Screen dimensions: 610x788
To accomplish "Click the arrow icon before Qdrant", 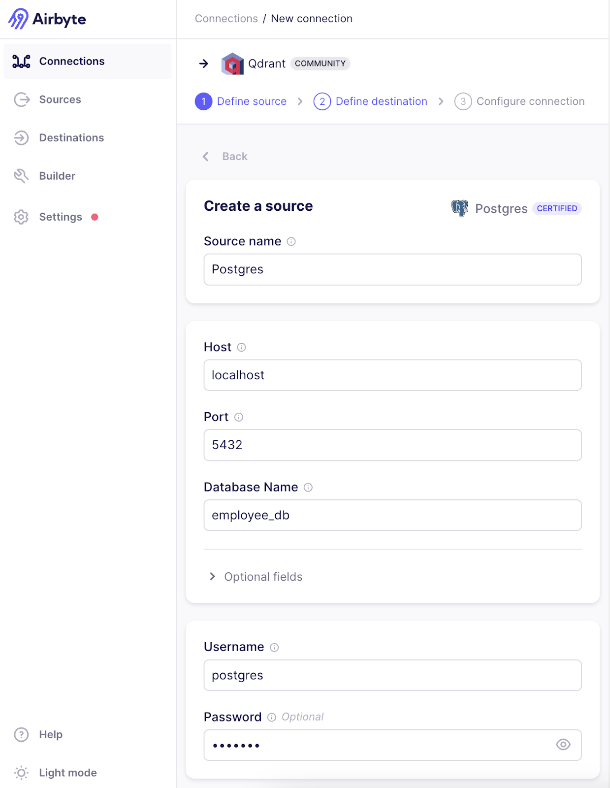I will pos(204,64).
